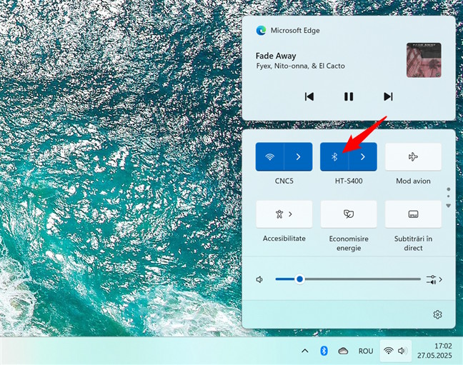This screenshot has height=365, width=463.
Task: Show hidden tray icons chevron
Action: pos(305,351)
